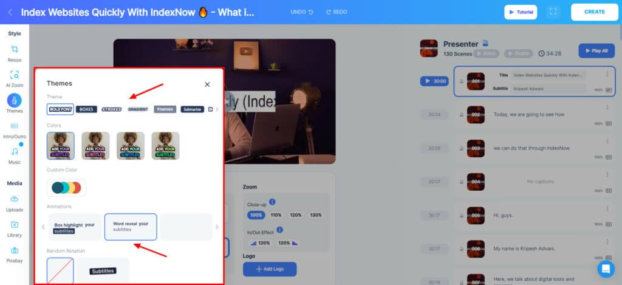Toggle fullscreen mode in header

tap(553, 12)
